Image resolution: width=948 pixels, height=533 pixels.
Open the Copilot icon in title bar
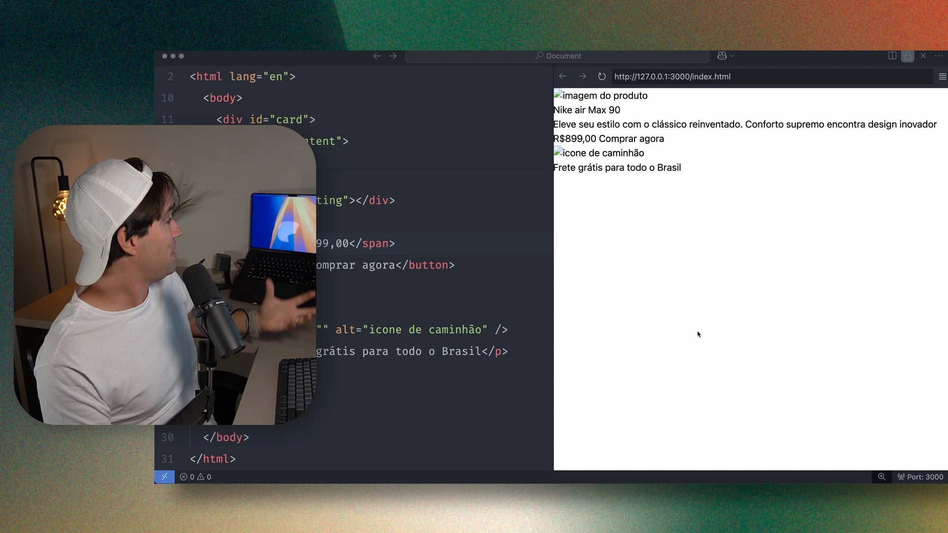(x=722, y=56)
